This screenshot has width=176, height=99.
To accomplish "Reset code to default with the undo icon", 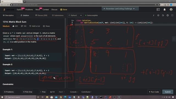I will (163, 15).
